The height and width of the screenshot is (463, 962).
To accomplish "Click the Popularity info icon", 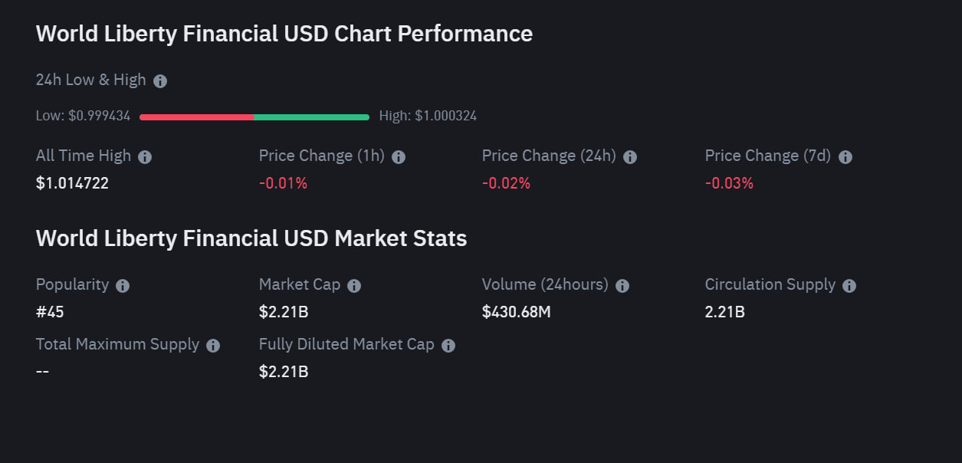I will point(122,285).
